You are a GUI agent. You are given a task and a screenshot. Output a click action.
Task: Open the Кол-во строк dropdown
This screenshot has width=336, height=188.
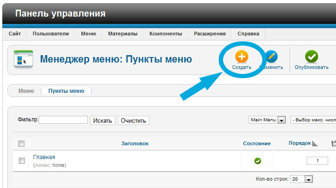[x=302, y=179]
